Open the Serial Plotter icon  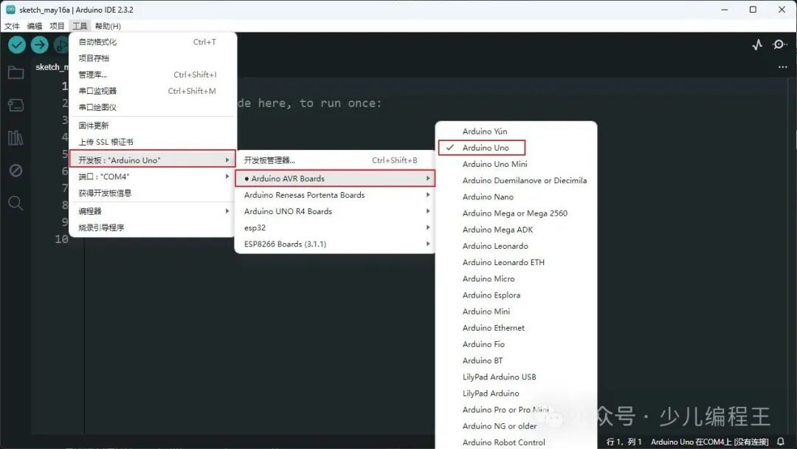click(756, 44)
